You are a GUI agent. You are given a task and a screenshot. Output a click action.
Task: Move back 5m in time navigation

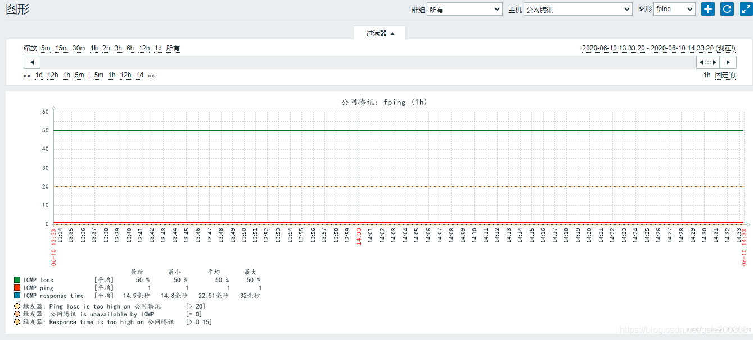tap(79, 75)
